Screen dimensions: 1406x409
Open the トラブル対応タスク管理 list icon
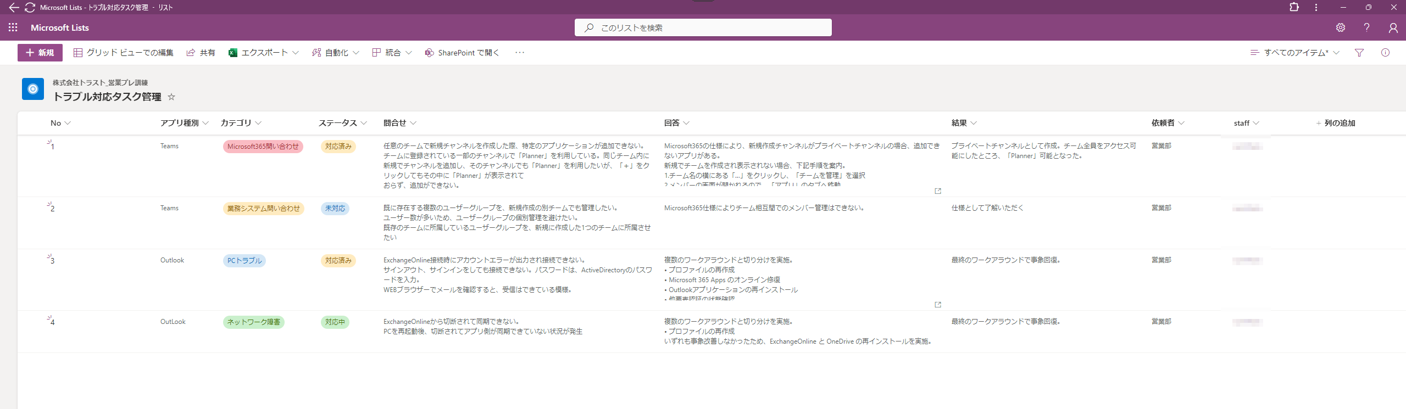(33, 89)
